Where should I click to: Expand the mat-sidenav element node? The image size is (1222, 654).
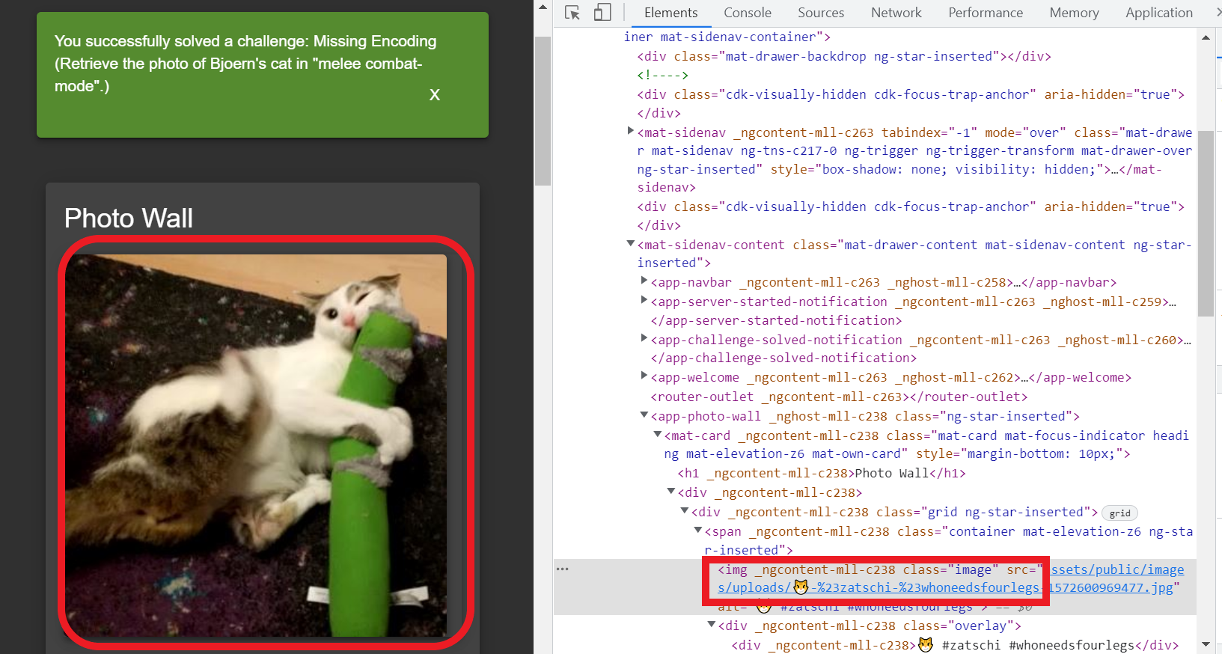(630, 131)
